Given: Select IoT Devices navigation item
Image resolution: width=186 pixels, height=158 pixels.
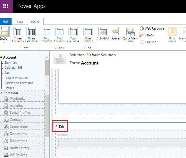Looking at the screenshot, I should pos(22,155).
